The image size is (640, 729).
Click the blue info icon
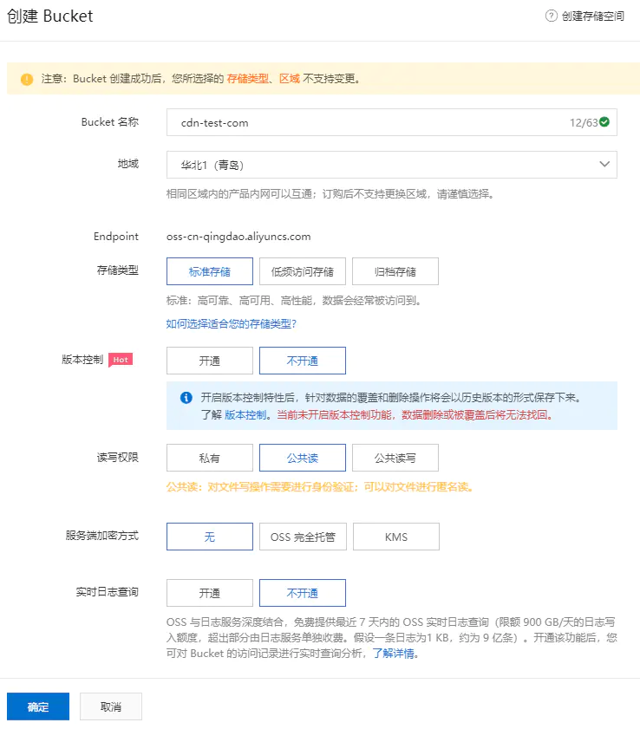186,398
